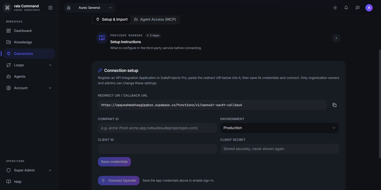Expand Setup instructions with chevron
This screenshot has height=190, width=381.
[x=336, y=38]
